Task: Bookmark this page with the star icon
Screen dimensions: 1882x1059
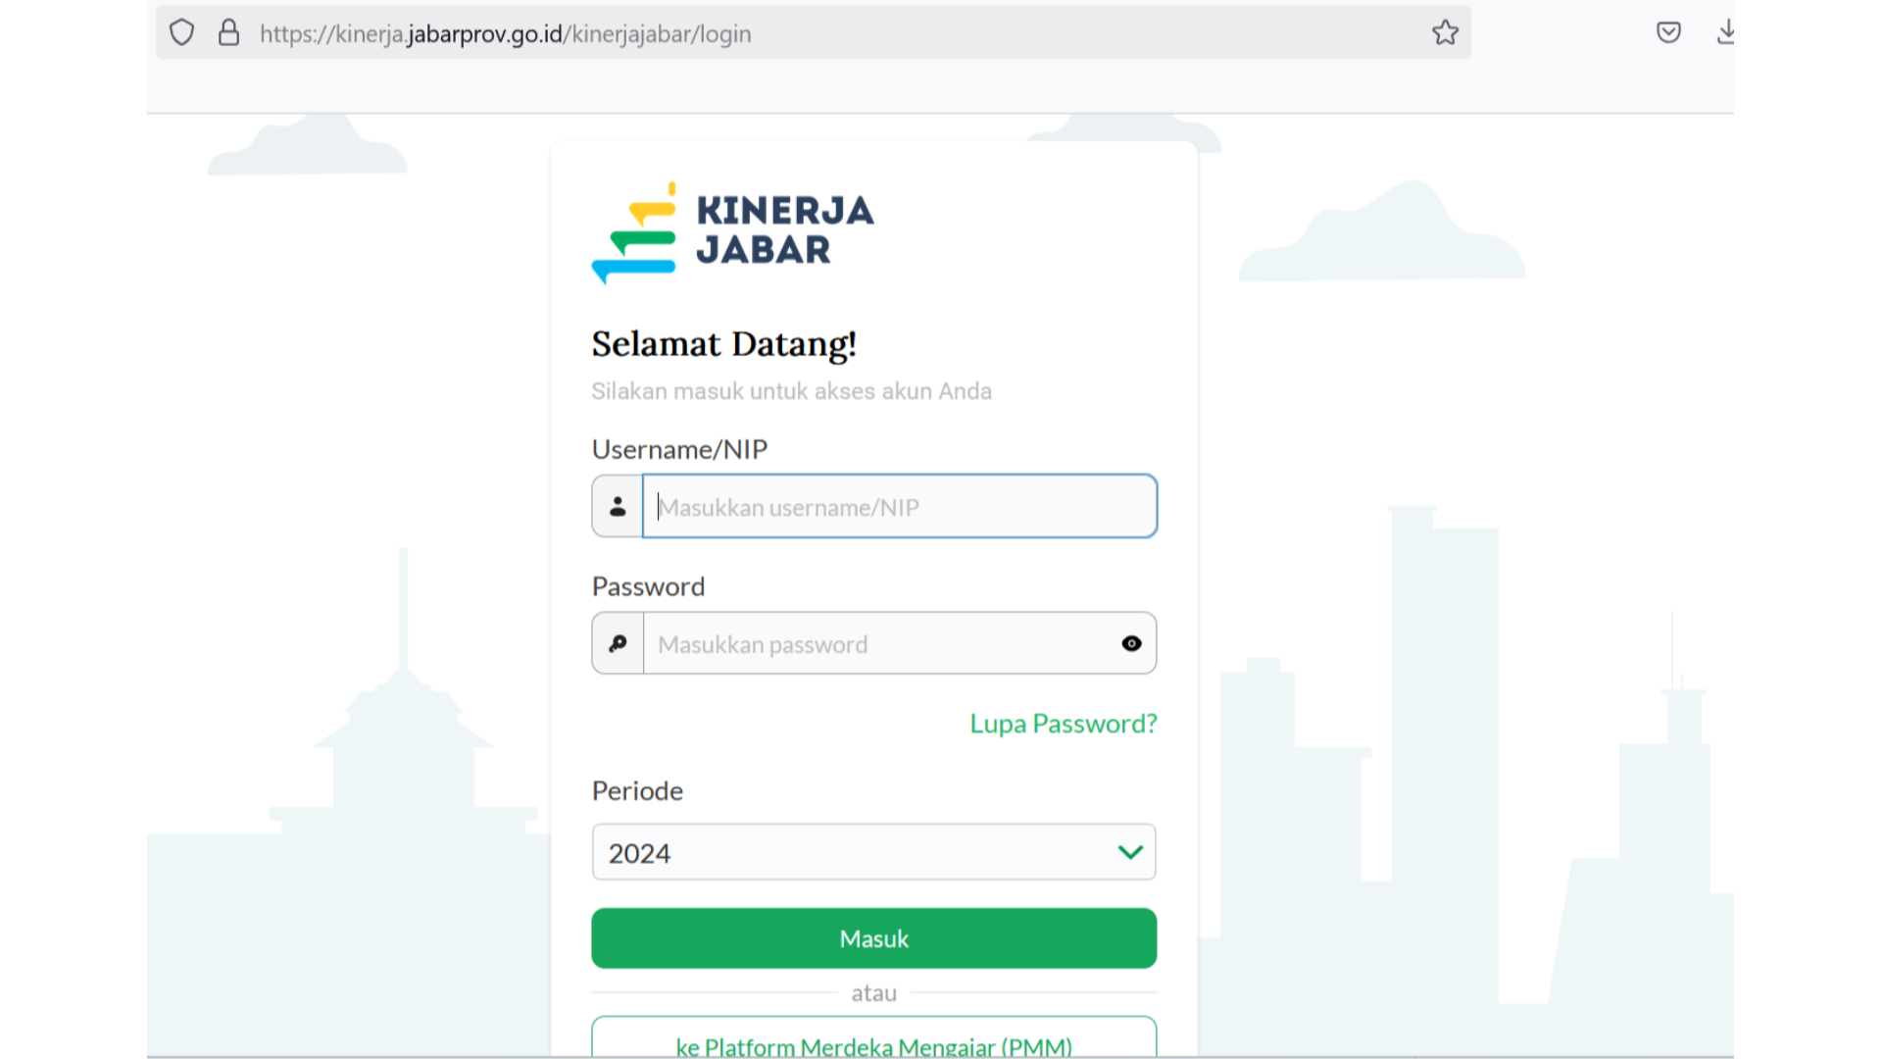Action: click(x=1445, y=33)
